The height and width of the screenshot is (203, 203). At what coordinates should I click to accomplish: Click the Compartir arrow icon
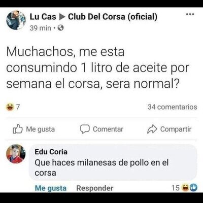[x=152, y=129]
